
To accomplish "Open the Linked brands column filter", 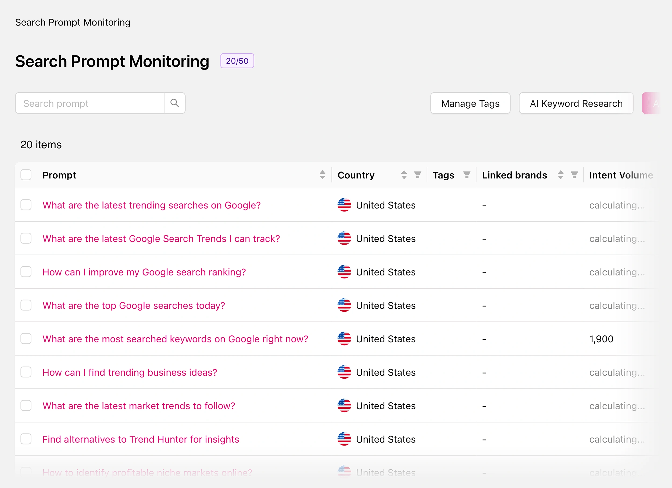I will pyautogui.click(x=574, y=175).
